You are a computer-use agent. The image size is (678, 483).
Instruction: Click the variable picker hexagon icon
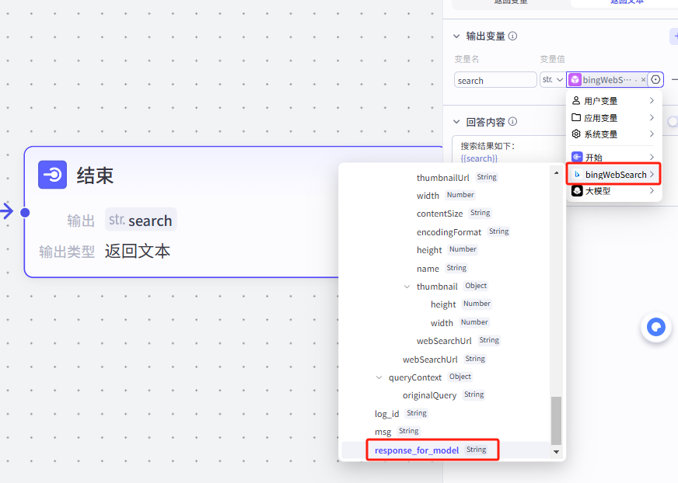(655, 80)
